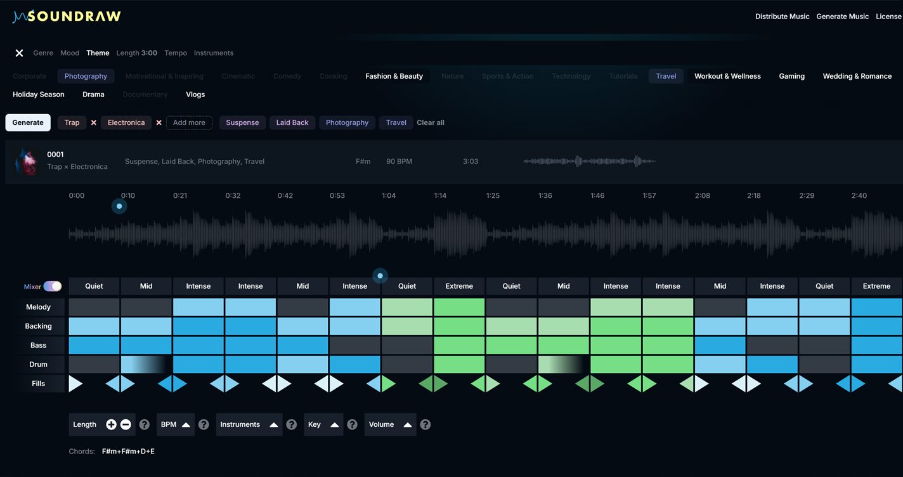Click the SOUNDRAW logo
Viewport: 903px width, 477px height.
tap(67, 16)
